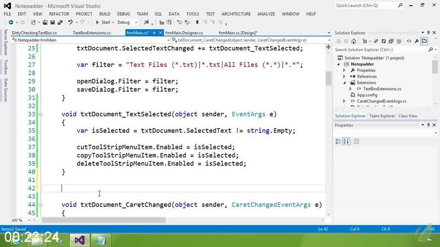This screenshot has height=247, width=440.
Task: Open the Data Sources side panel
Action: point(5,90)
